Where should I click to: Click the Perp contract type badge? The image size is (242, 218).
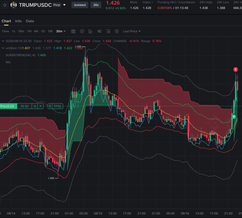point(57,5)
